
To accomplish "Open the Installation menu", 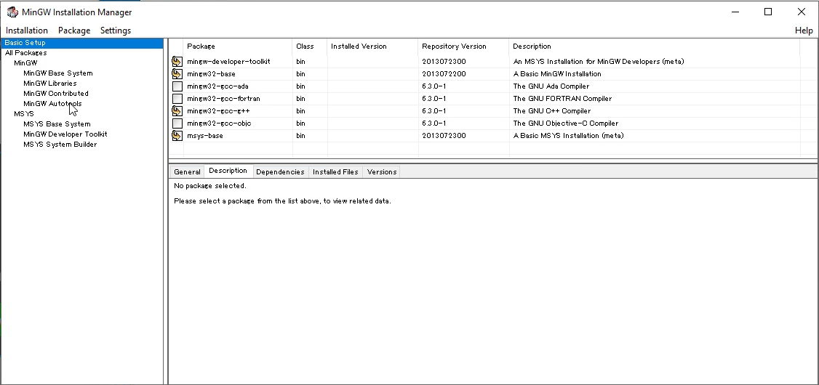I will (x=27, y=31).
